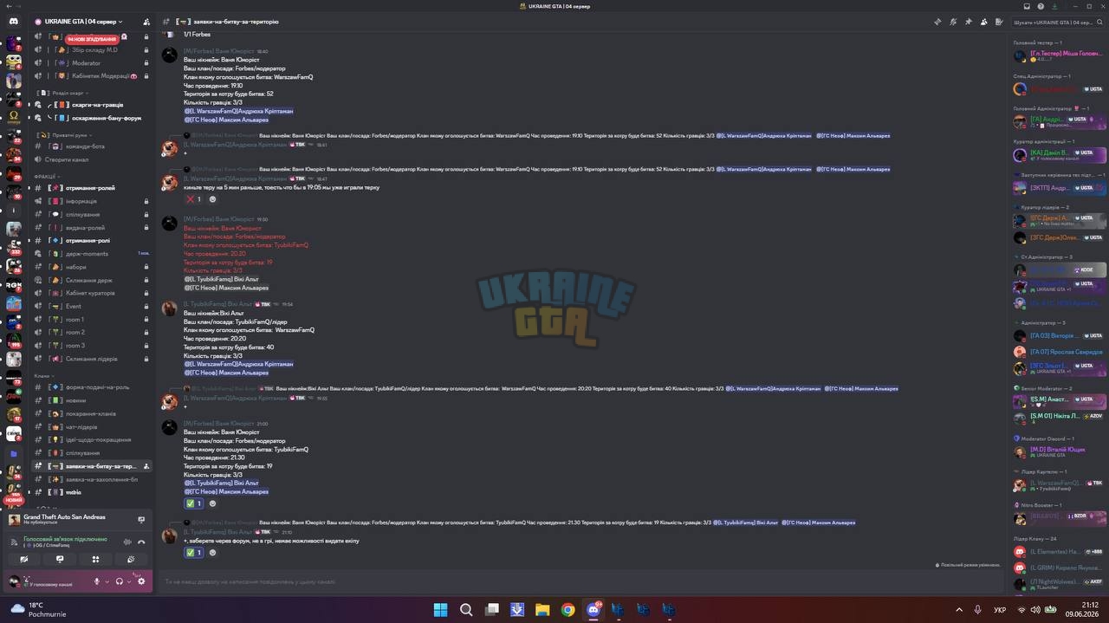Screen dimensions: 1109x623
Task: Collapse the Клани category
Action: click(x=42, y=375)
